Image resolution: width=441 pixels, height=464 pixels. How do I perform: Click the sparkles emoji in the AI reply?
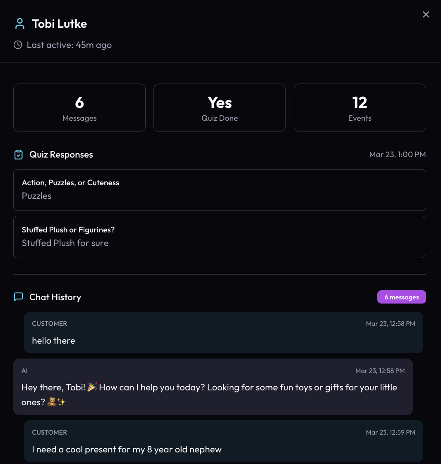[x=62, y=402]
